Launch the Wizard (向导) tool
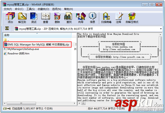This screenshot has height=113, width=165. click(81, 17)
